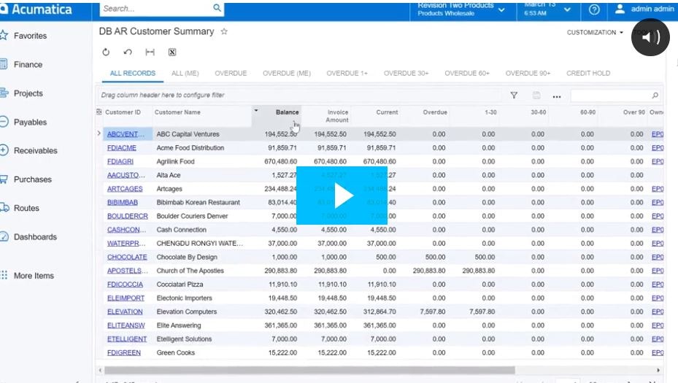The image size is (678, 383).
Task: Open Customer Name column header dropdown arrow
Action: click(256, 111)
